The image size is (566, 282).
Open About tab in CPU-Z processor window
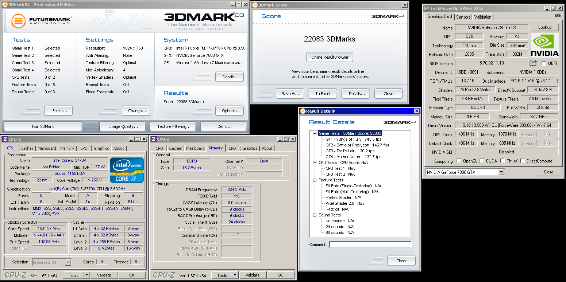pyautogui.click(x=119, y=148)
